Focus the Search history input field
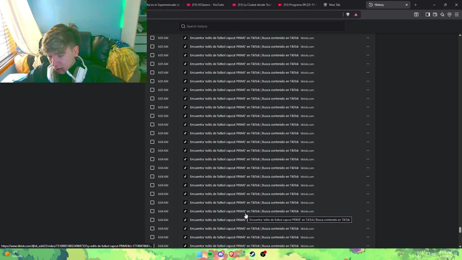Image resolution: width=462 pixels, height=260 pixels. (262, 26)
